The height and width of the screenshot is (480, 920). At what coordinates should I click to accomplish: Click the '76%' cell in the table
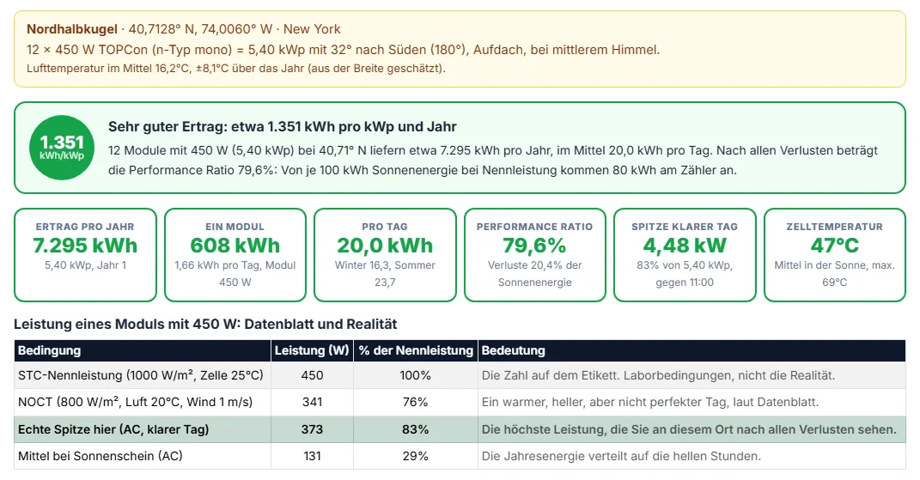click(416, 402)
